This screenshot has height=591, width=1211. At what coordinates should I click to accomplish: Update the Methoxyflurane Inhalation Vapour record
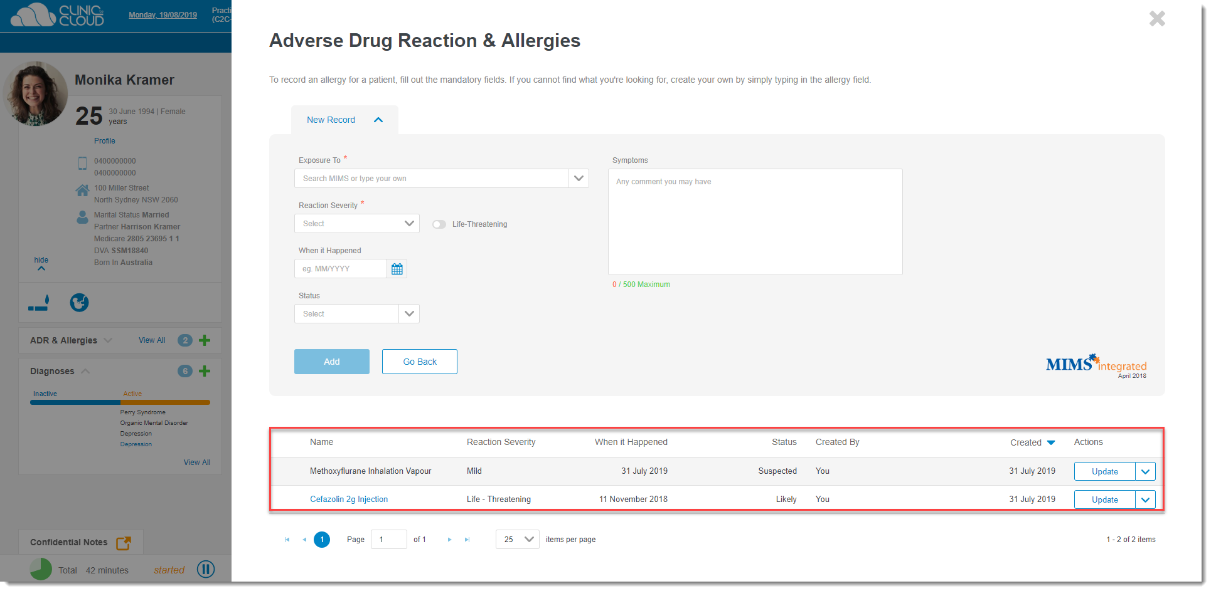pos(1105,472)
